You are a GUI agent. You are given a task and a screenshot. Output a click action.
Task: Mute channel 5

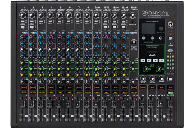60,88
